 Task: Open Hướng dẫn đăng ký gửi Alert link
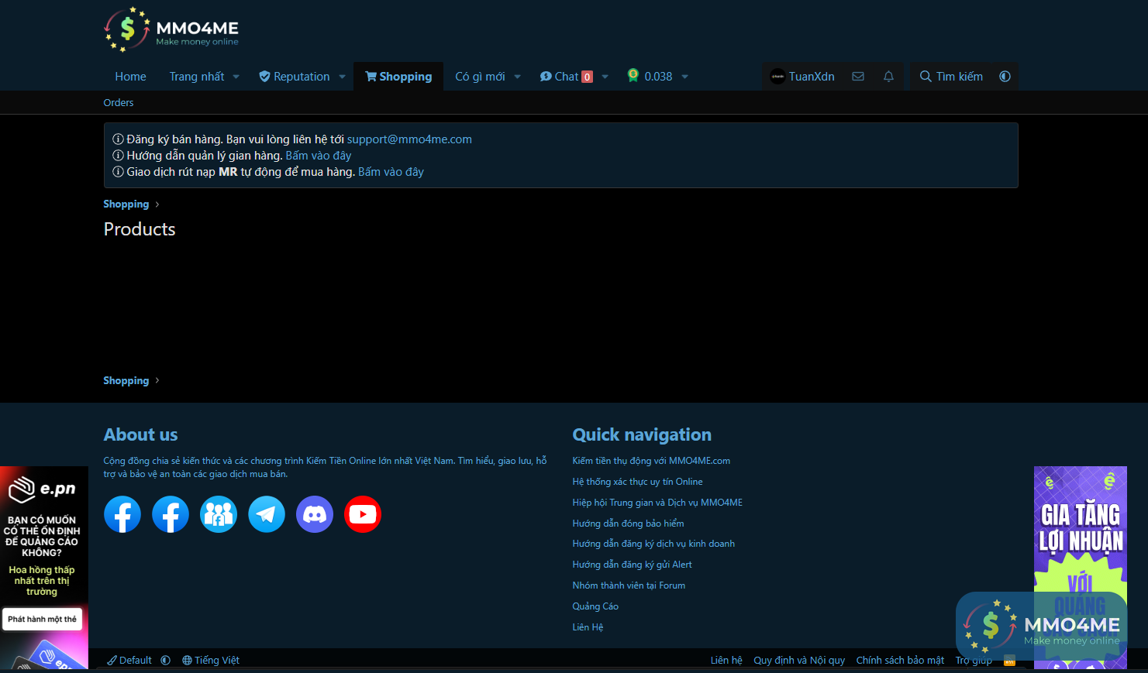(x=632, y=565)
